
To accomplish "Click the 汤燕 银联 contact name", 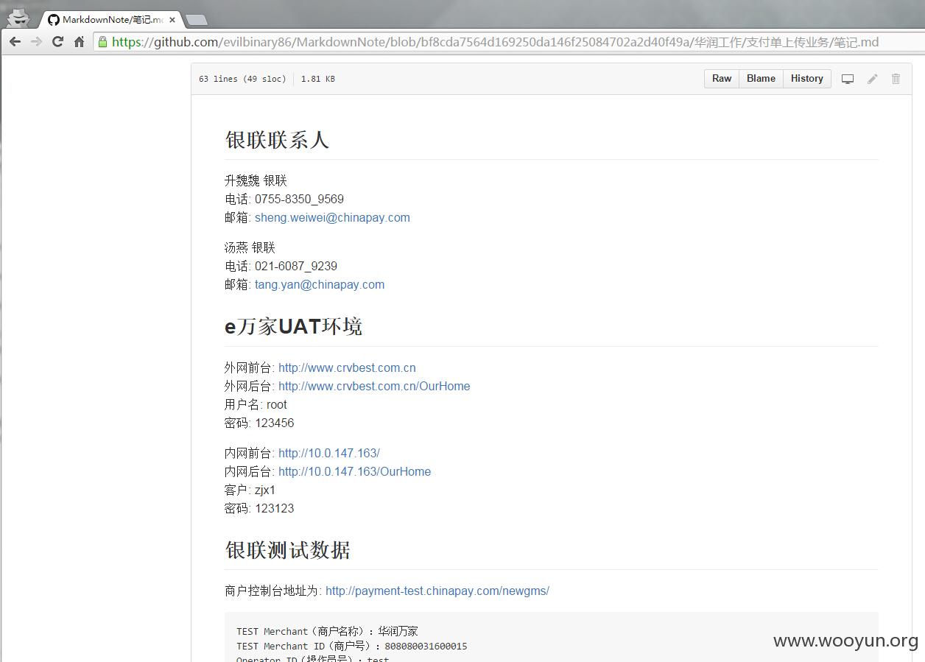I will click(250, 247).
